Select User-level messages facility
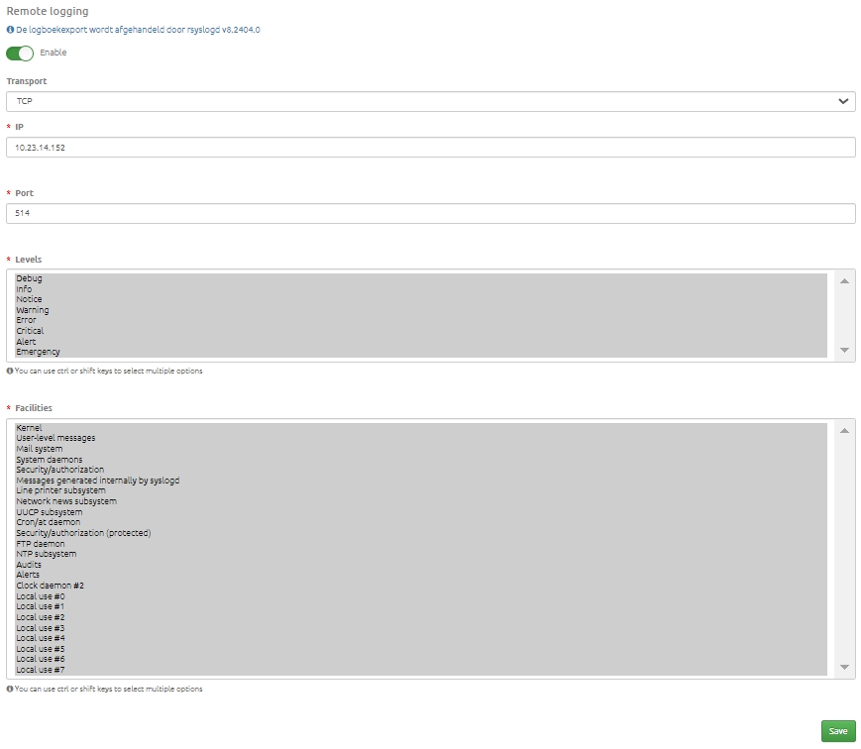Viewport: 861px width, 749px height. 421,438
